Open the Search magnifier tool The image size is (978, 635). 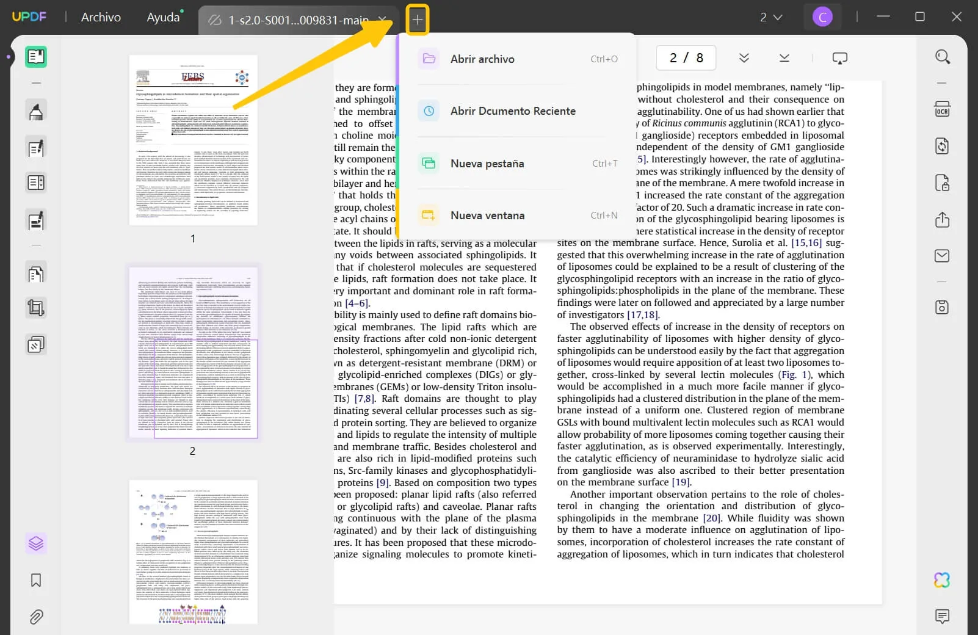[943, 57]
